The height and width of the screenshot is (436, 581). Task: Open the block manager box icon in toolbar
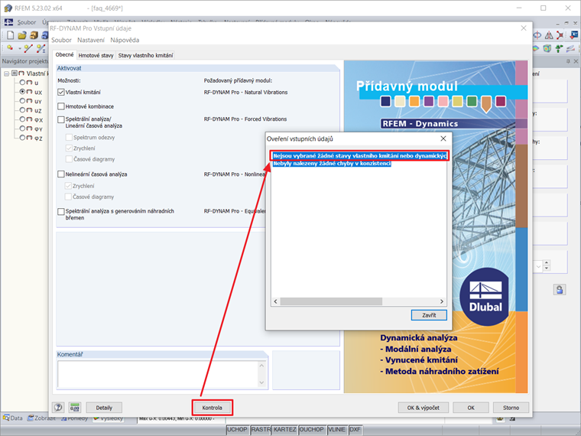34,35
